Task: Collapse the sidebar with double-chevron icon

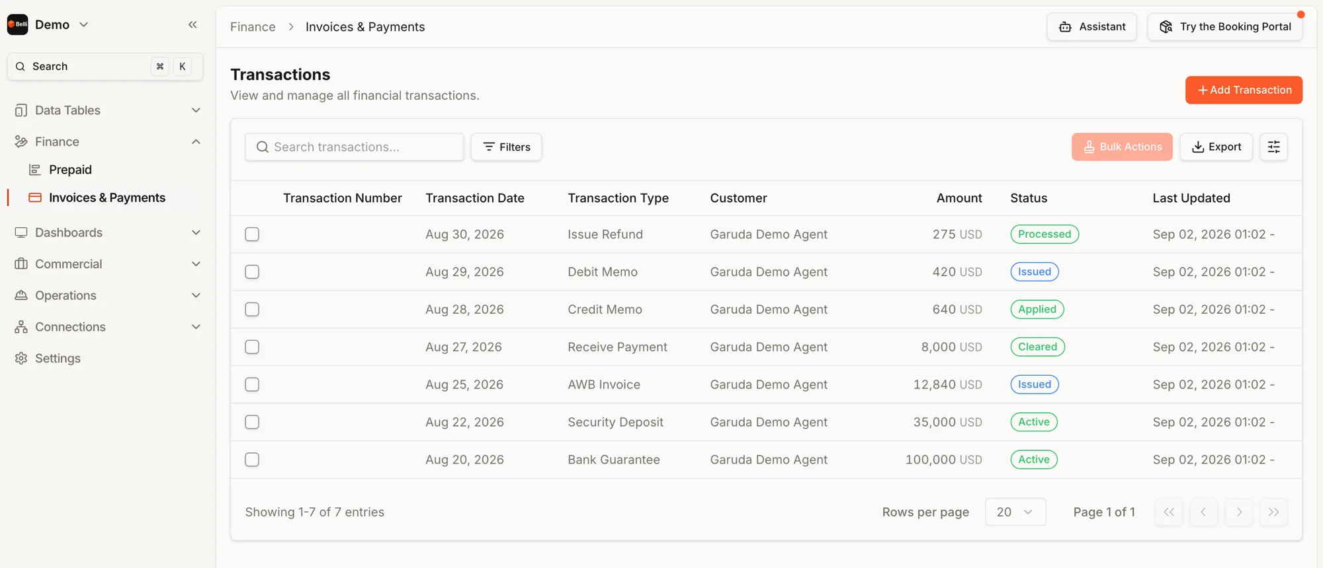Action: [192, 24]
